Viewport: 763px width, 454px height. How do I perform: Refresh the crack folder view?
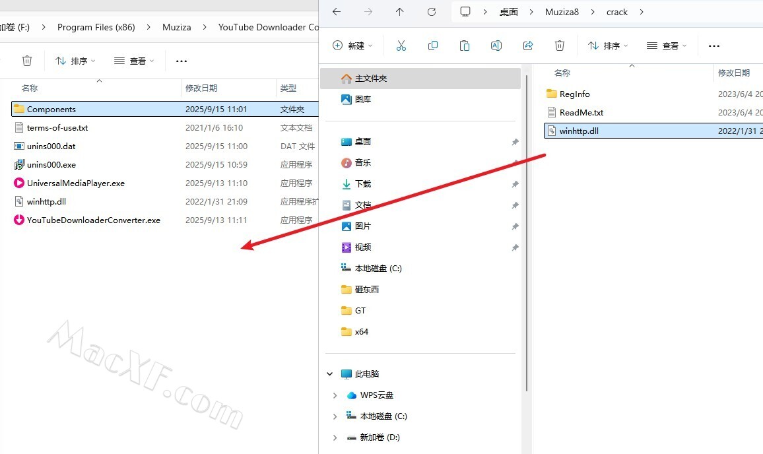pos(432,12)
